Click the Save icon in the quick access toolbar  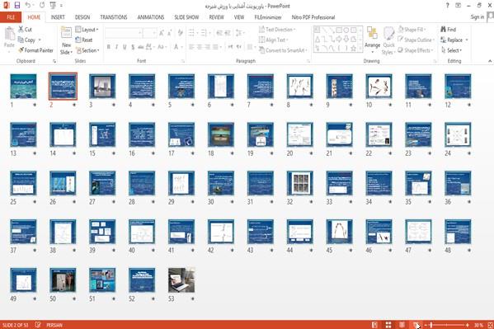17,5
